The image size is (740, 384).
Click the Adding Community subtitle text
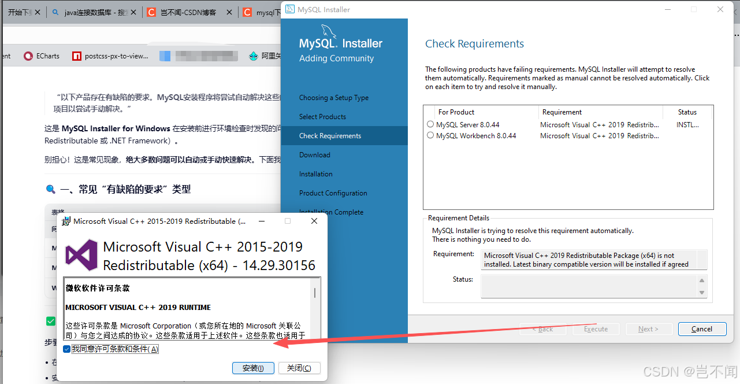(336, 58)
